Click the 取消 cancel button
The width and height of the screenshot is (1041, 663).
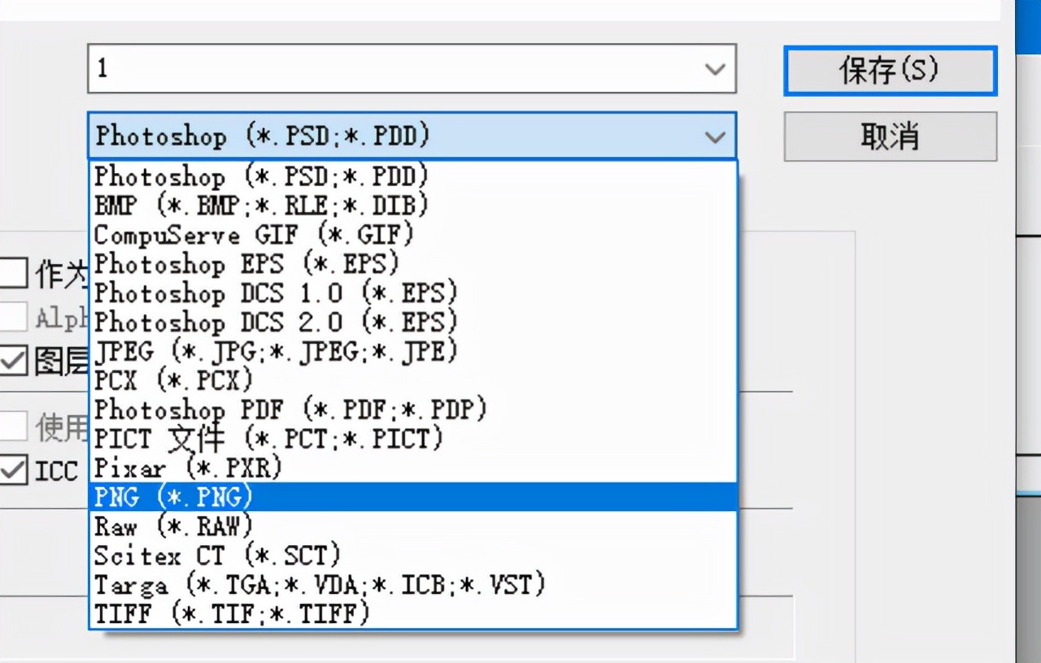click(x=890, y=136)
